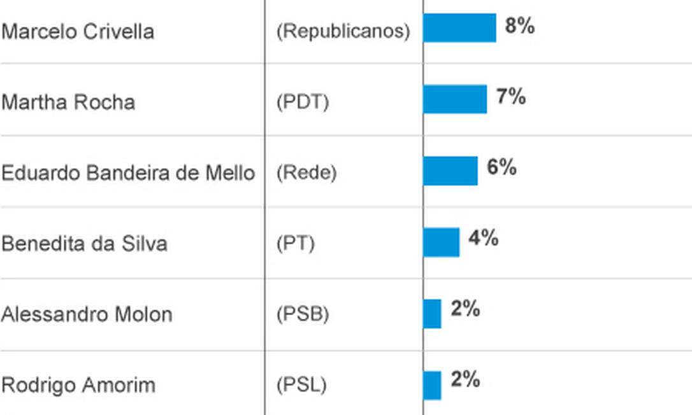Select the Martha Rocha name label

(68, 102)
